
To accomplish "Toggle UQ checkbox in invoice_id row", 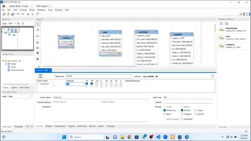I will tap(96, 83).
